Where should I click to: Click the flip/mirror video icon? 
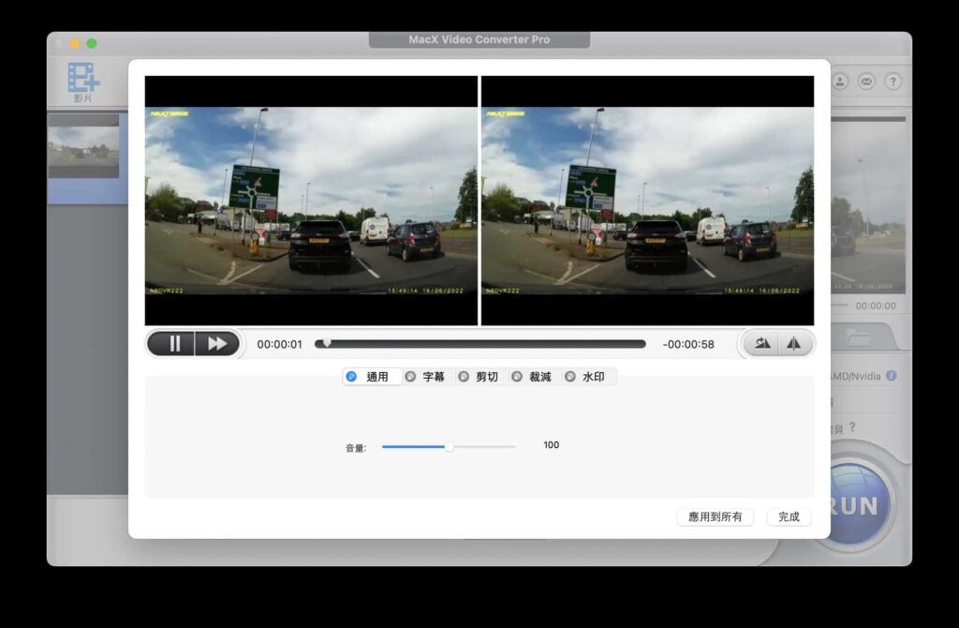[x=794, y=343]
